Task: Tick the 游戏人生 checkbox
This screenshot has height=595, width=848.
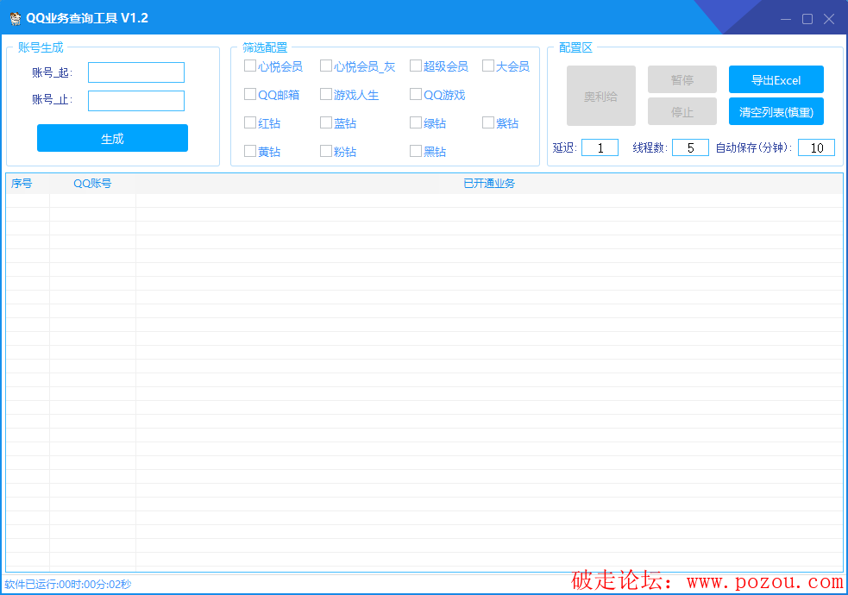Action: pyautogui.click(x=326, y=95)
